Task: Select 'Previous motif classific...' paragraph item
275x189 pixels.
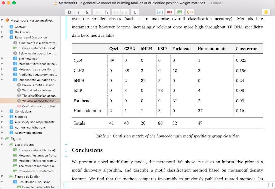Action: 39,85
